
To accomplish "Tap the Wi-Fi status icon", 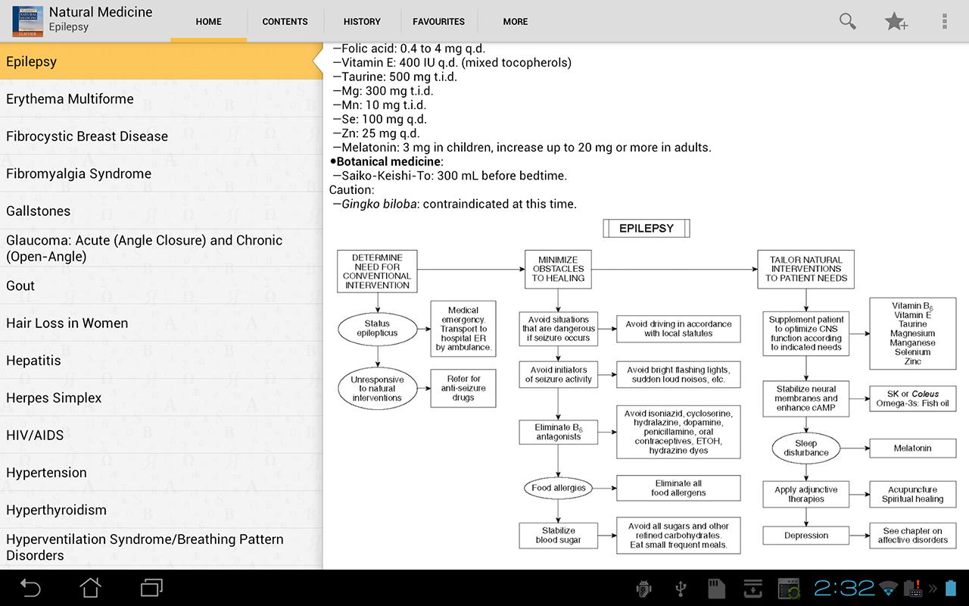I will [x=889, y=589].
